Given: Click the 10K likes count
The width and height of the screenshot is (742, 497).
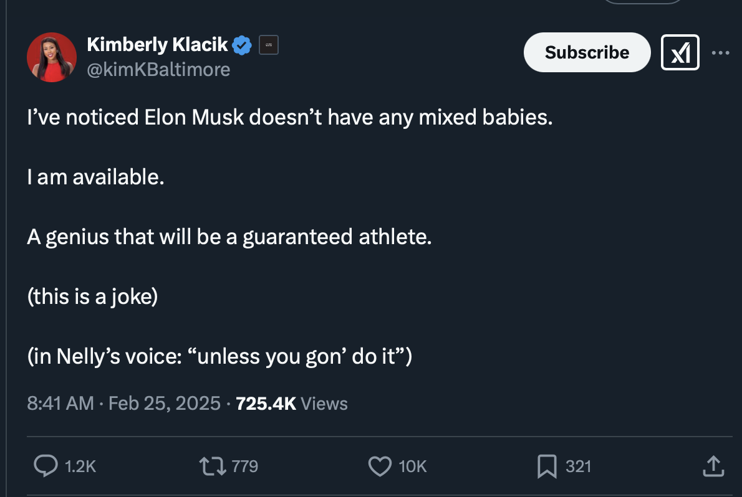Looking at the screenshot, I should pyautogui.click(x=413, y=466).
